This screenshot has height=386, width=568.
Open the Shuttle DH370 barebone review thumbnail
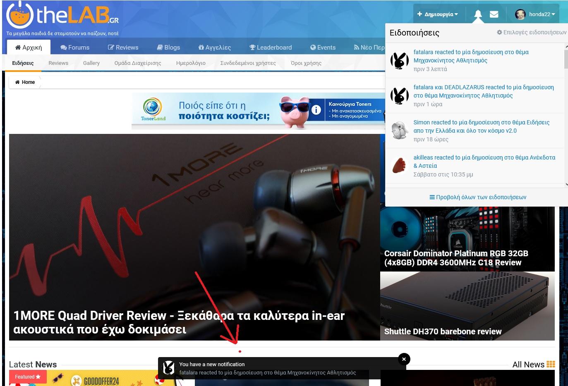pyautogui.click(x=467, y=306)
